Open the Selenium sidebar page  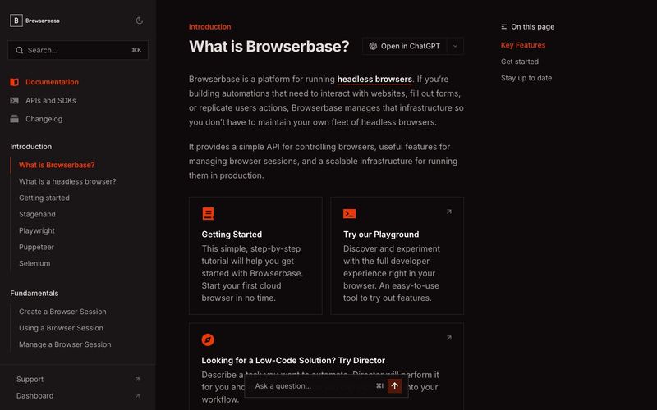click(x=34, y=263)
